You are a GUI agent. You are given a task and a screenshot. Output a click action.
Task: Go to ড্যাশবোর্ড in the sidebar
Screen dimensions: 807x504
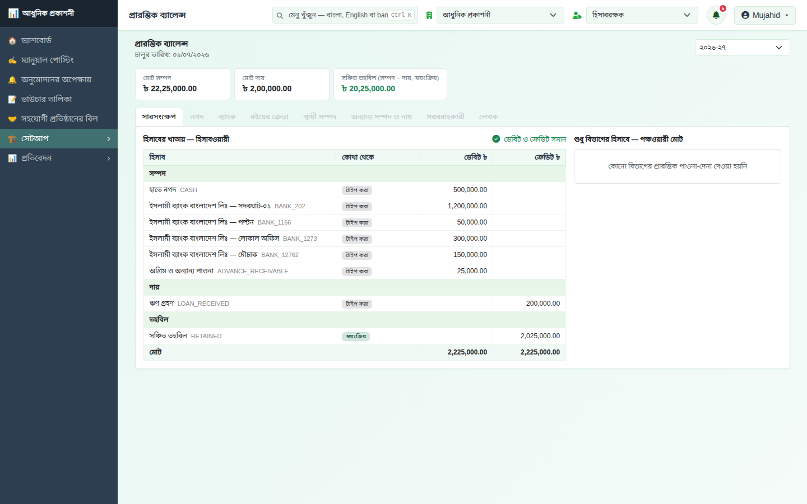[59, 40]
